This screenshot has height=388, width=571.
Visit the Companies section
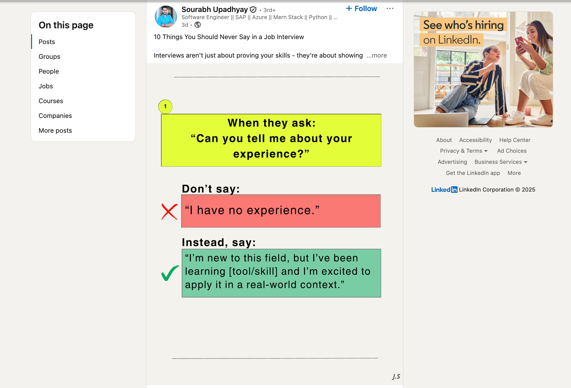point(55,115)
